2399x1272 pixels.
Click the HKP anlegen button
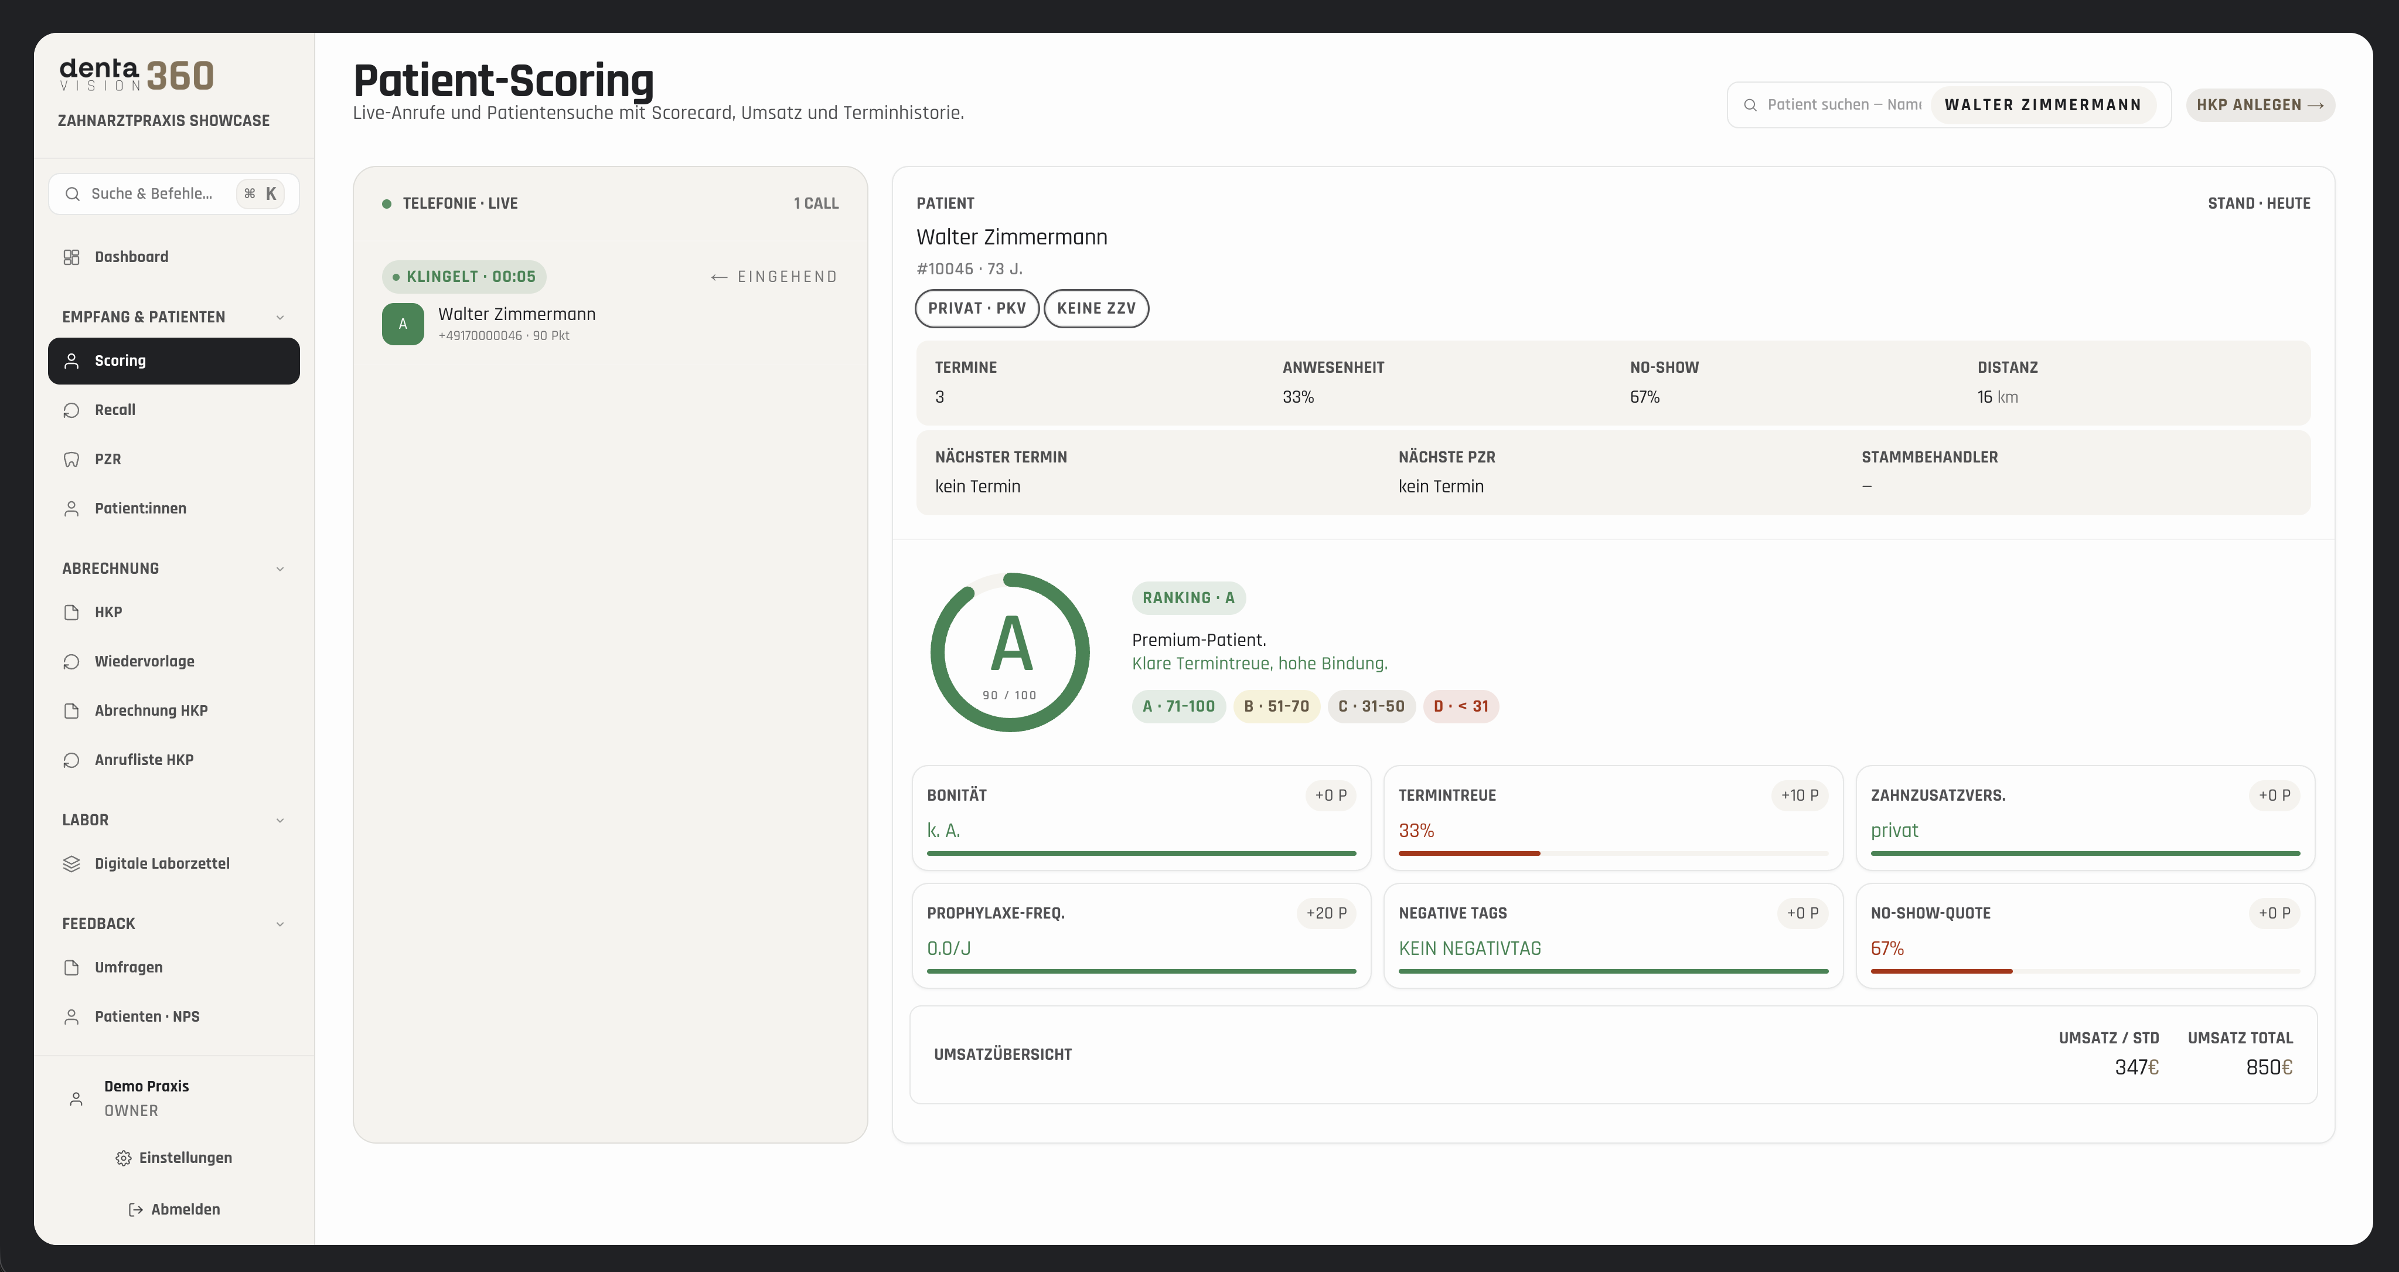(x=2260, y=106)
